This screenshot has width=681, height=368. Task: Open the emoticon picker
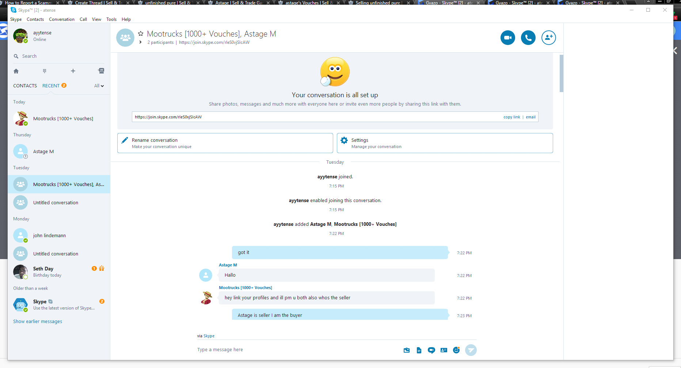456,350
